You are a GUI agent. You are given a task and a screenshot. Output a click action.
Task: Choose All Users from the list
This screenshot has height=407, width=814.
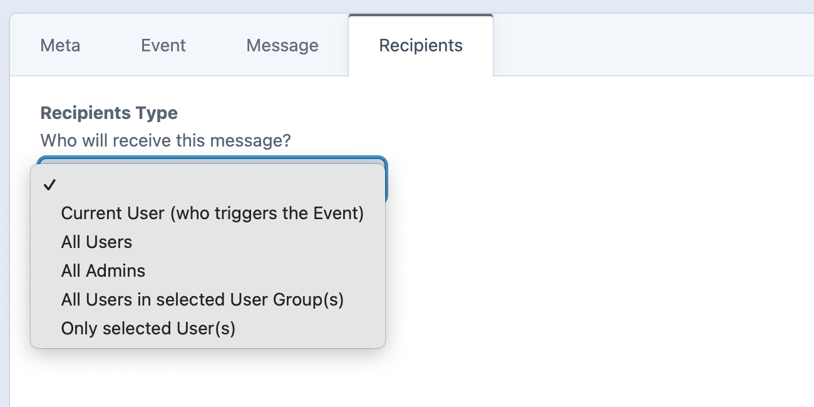pyautogui.click(x=97, y=242)
